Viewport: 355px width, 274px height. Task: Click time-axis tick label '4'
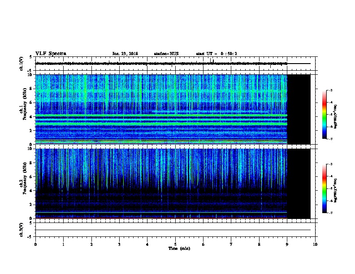point(147,244)
